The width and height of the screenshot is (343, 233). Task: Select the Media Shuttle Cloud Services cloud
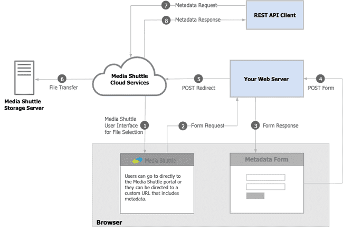tap(129, 77)
